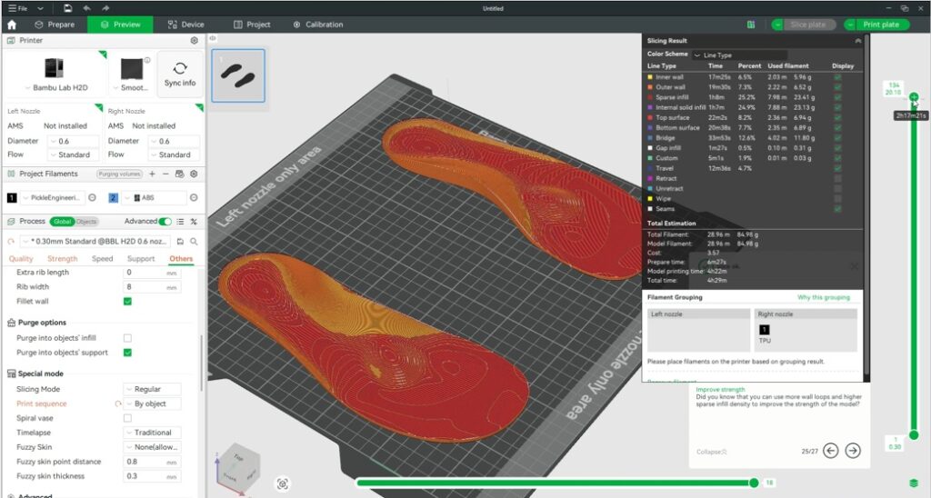Collapse the Slicing Result panel
931x498 pixels.
pyautogui.click(x=858, y=41)
